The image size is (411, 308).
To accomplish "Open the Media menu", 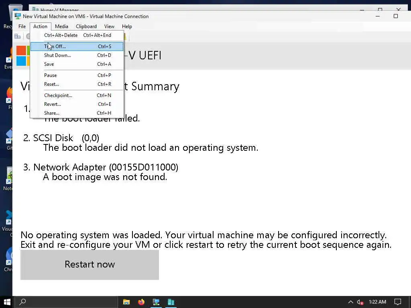I will (61, 26).
